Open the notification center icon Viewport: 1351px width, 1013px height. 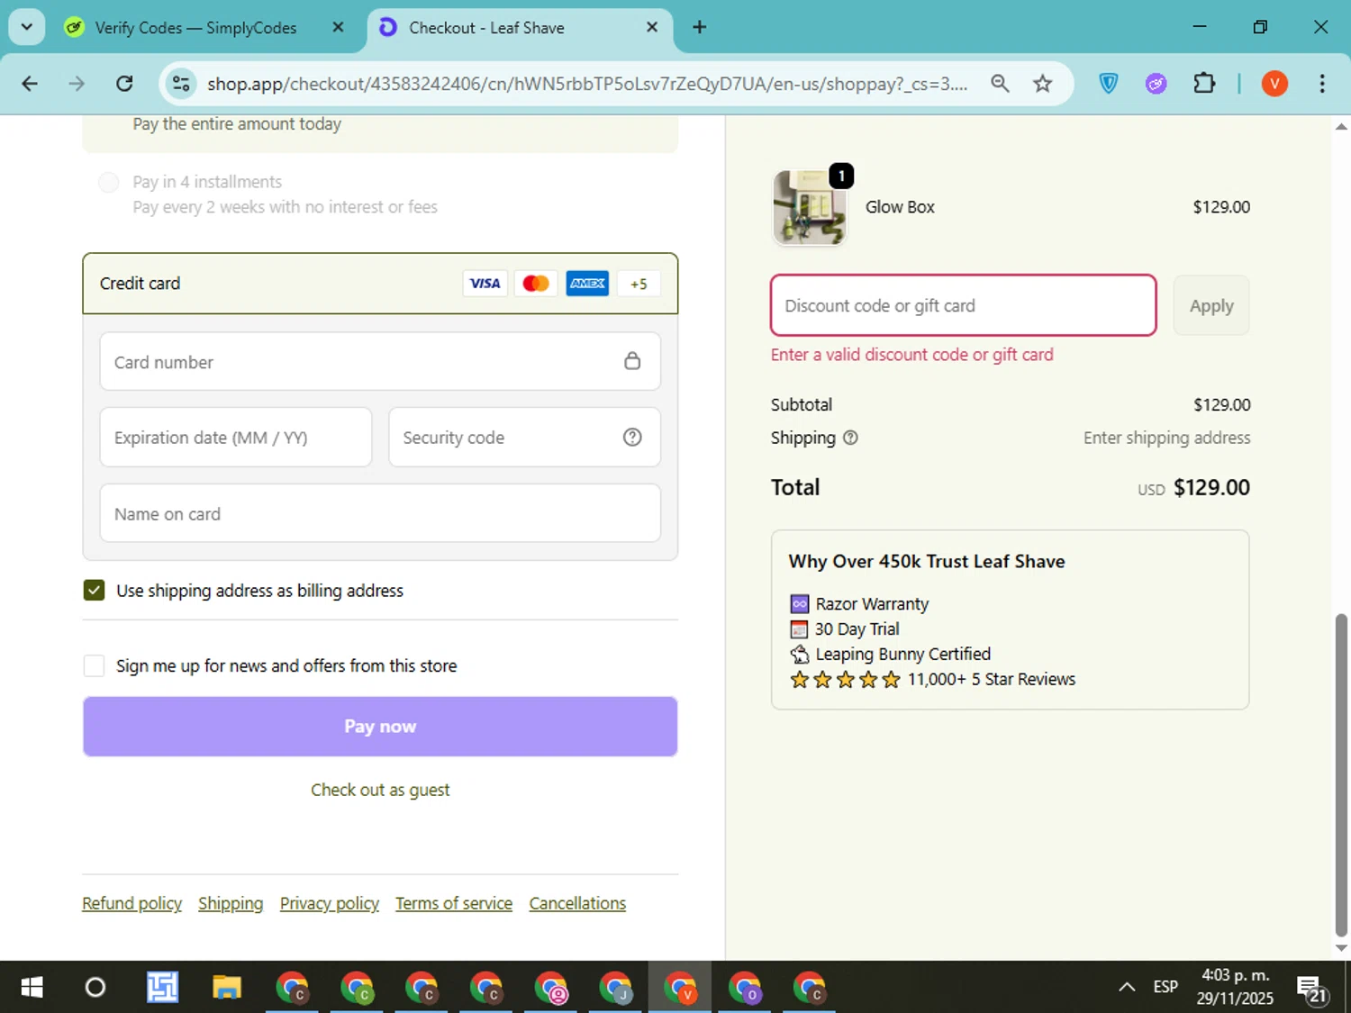click(x=1312, y=989)
